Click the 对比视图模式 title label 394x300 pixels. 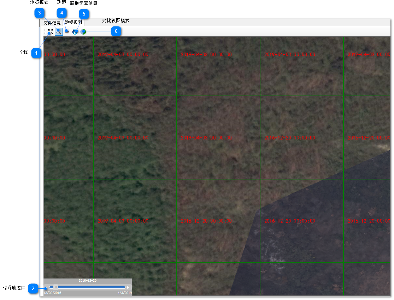116,21
